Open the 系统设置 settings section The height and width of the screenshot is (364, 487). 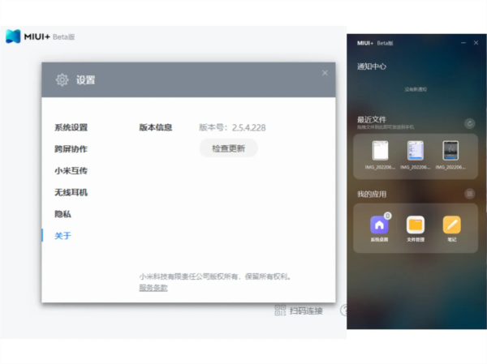click(x=71, y=127)
